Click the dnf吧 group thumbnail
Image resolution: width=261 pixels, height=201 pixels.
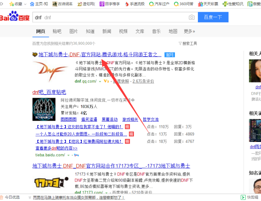tap(44, 109)
